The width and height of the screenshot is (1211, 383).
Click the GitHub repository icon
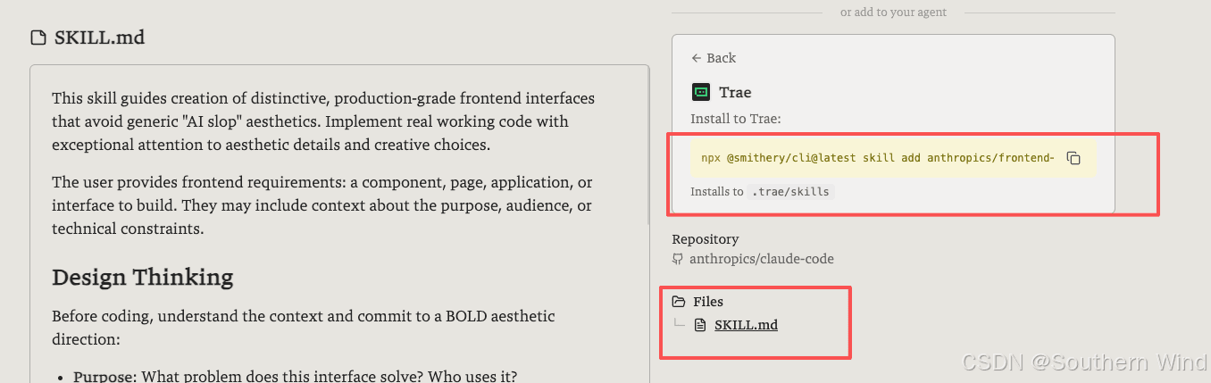pos(678,259)
